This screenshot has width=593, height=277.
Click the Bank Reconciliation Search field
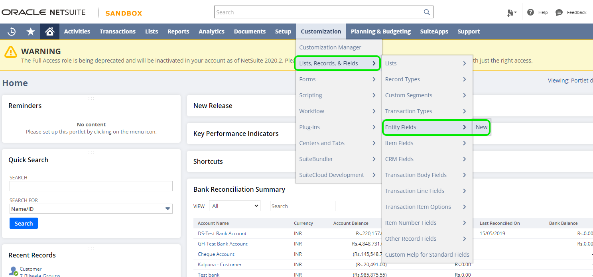tap(302, 206)
